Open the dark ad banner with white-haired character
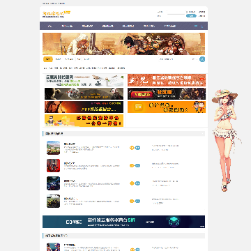Screen dimensions: 251x251 coord(84,93)
